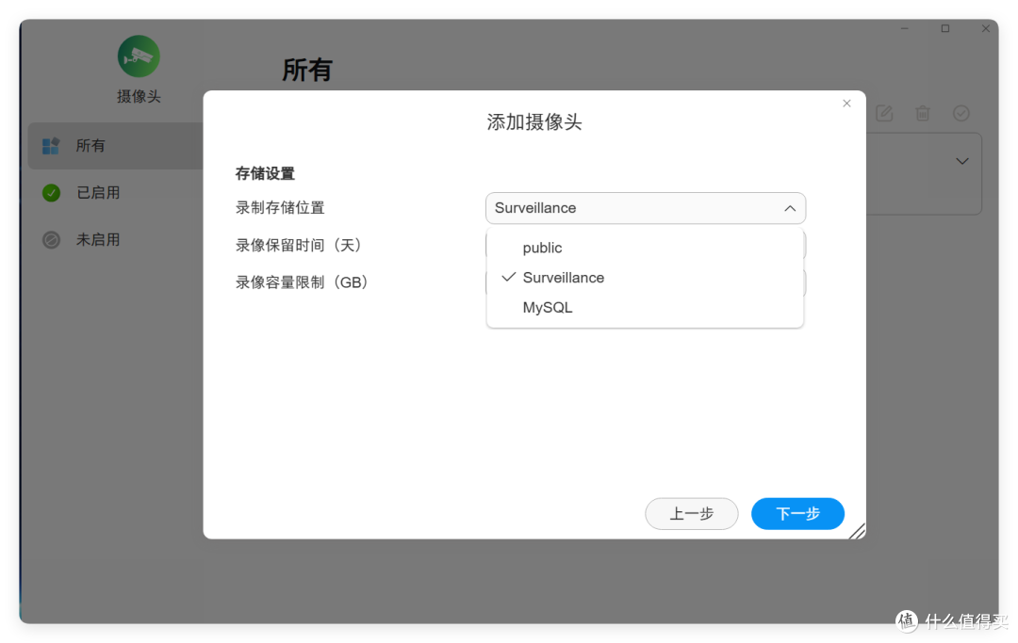Click the grid icon beside 所有

point(51,146)
